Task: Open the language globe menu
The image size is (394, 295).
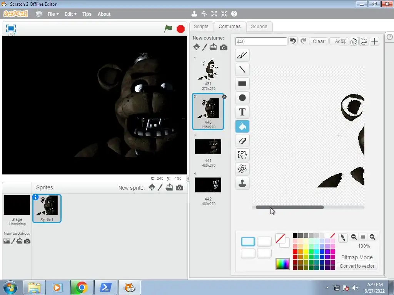Action: [39, 14]
